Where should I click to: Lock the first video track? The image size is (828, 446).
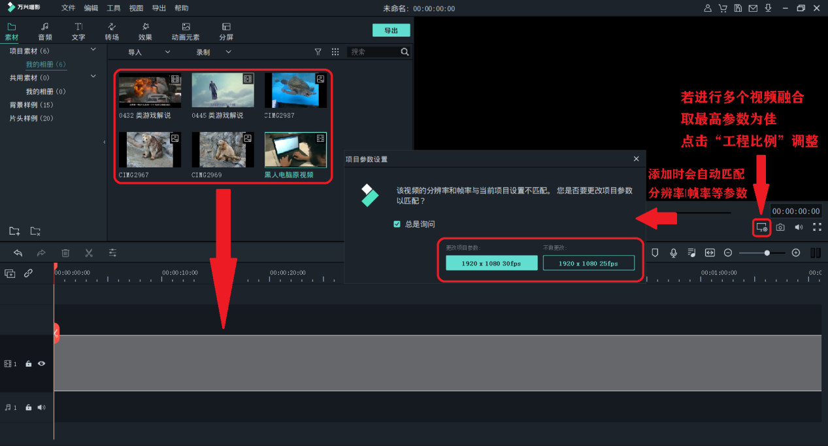pyautogui.click(x=27, y=364)
